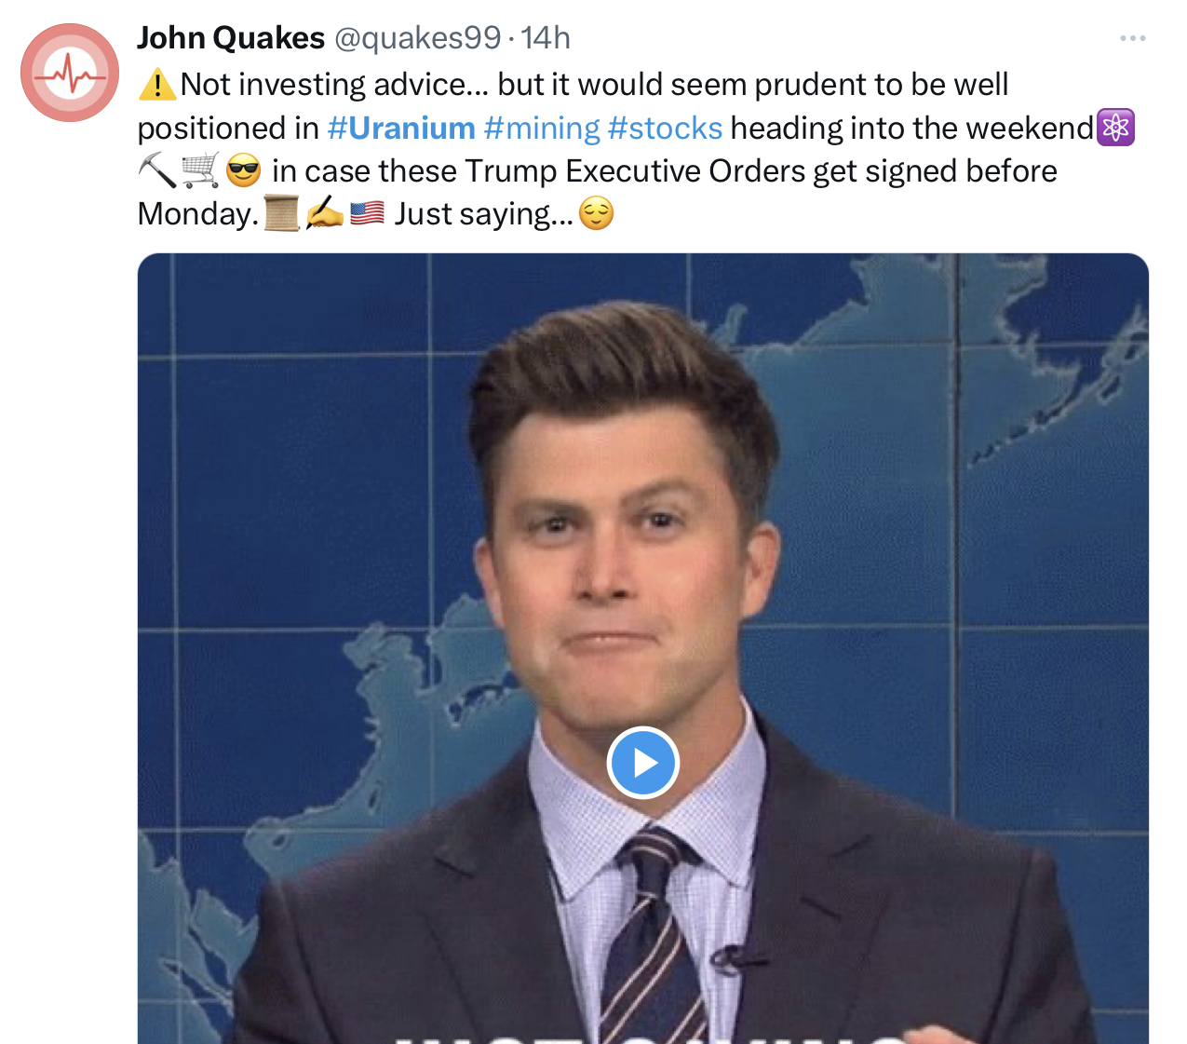Viewport: 1187px width, 1044px height.
Task: Open the three-dot more options menu
Action: coord(1132,38)
